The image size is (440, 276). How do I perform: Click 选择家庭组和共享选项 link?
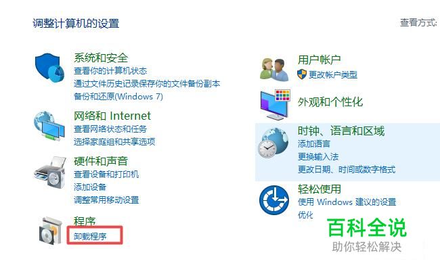(x=114, y=141)
